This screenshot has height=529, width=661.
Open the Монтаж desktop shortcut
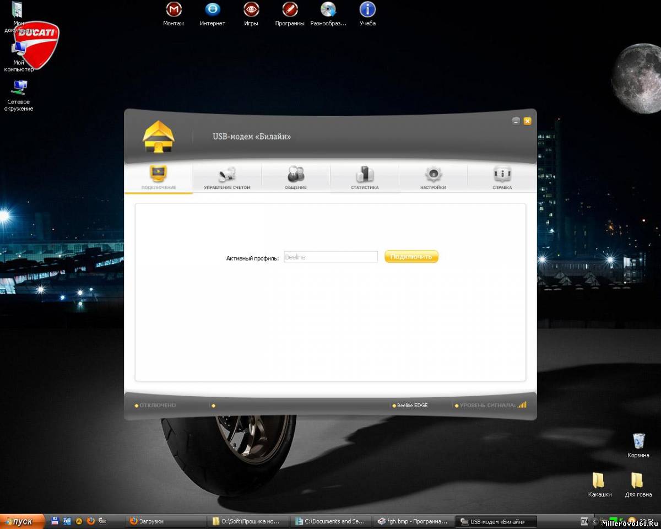pos(174,14)
